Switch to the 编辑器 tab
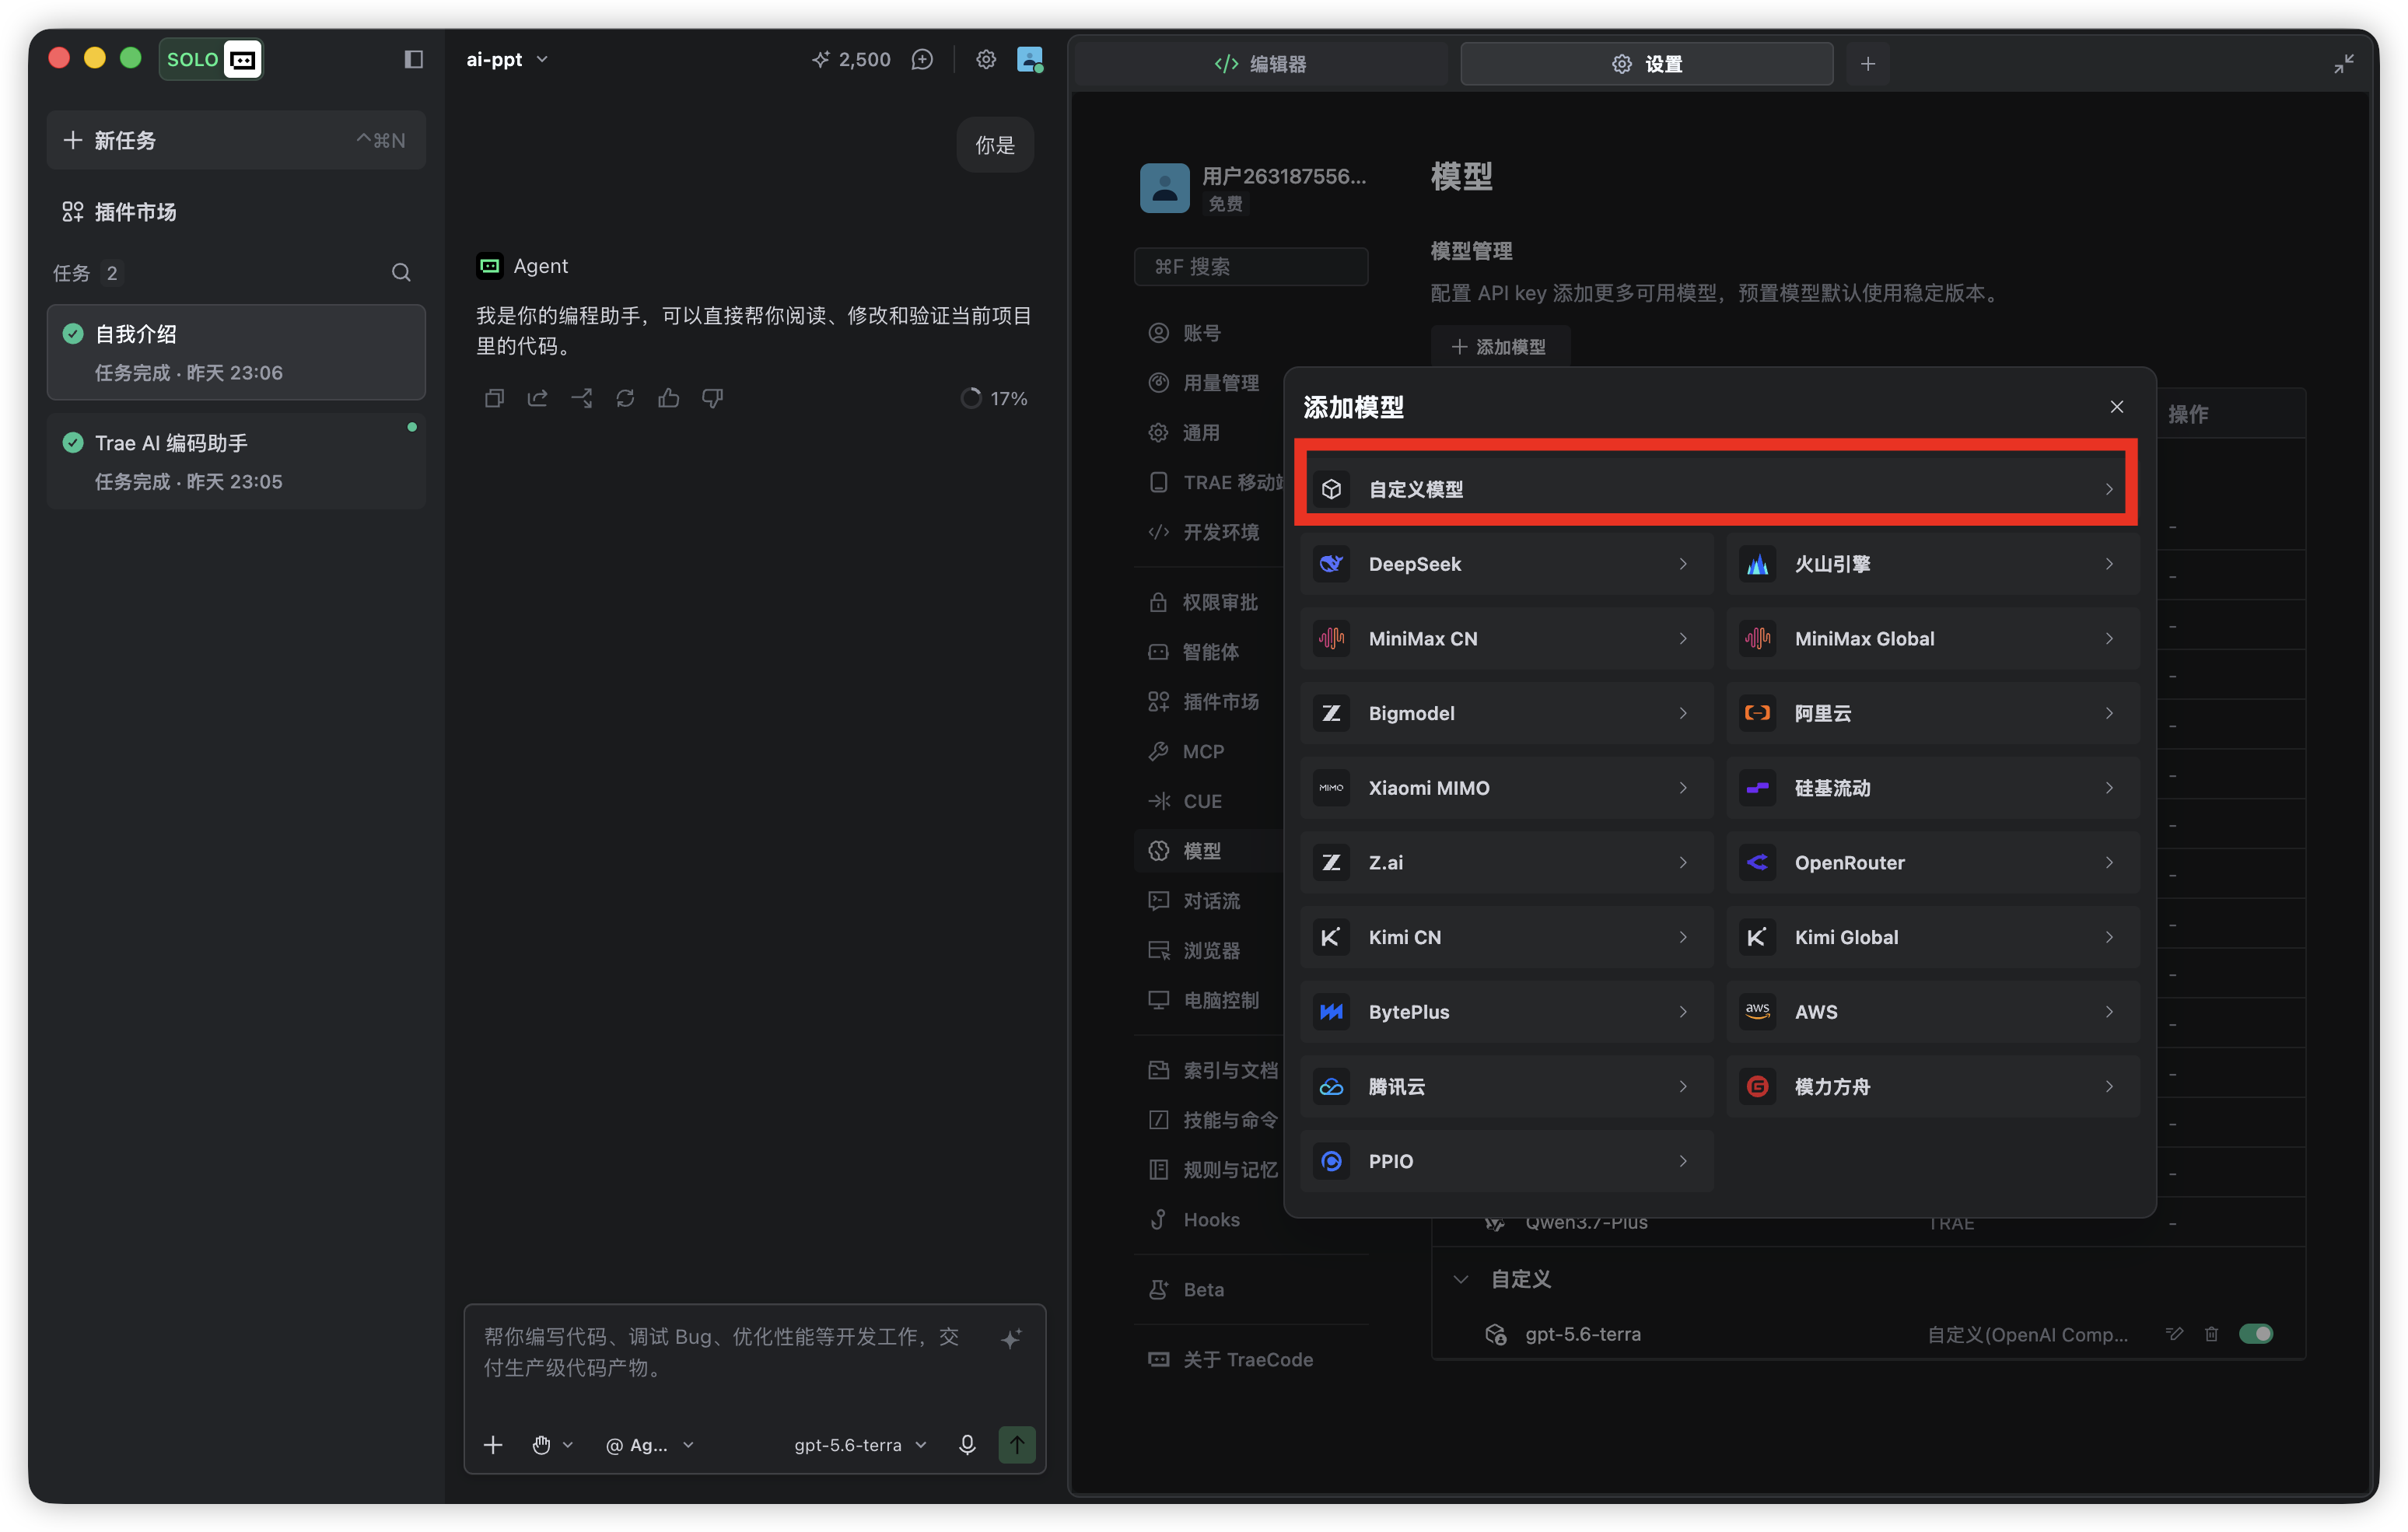The image size is (2408, 1532). click(x=1260, y=64)
